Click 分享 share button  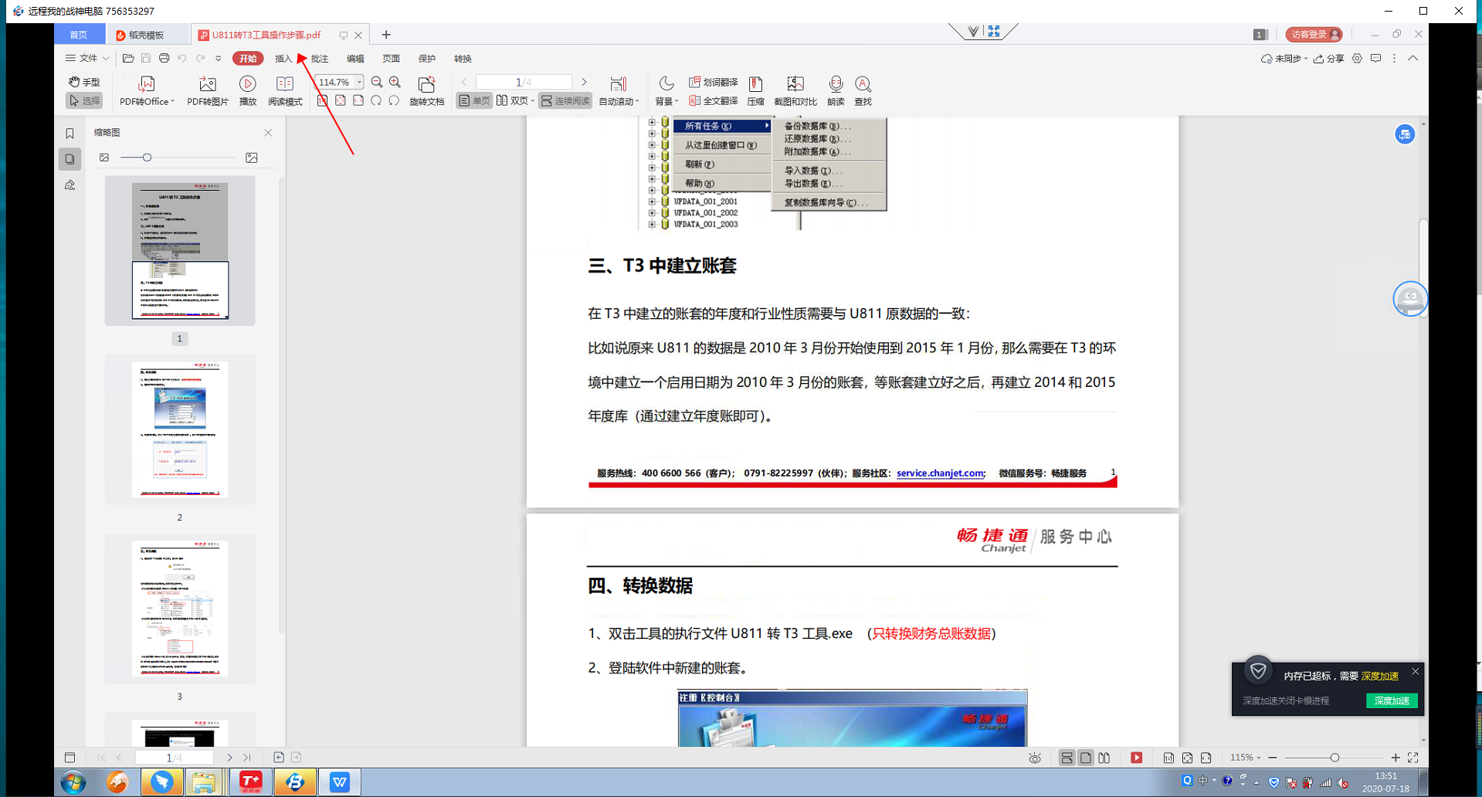pyautogui.click(x=1329, y=59)
